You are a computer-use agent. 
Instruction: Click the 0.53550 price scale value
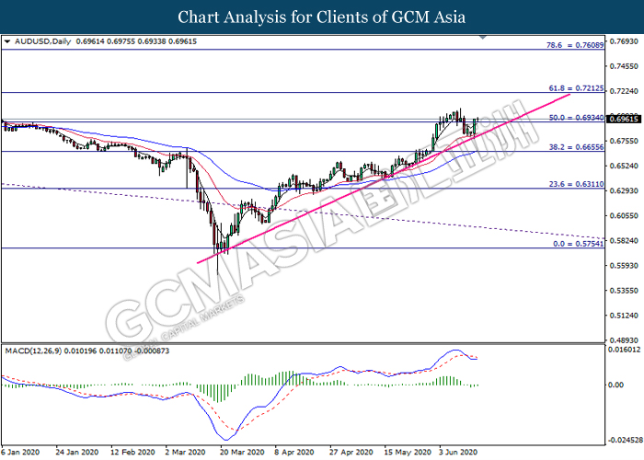[x=624, y=291]
